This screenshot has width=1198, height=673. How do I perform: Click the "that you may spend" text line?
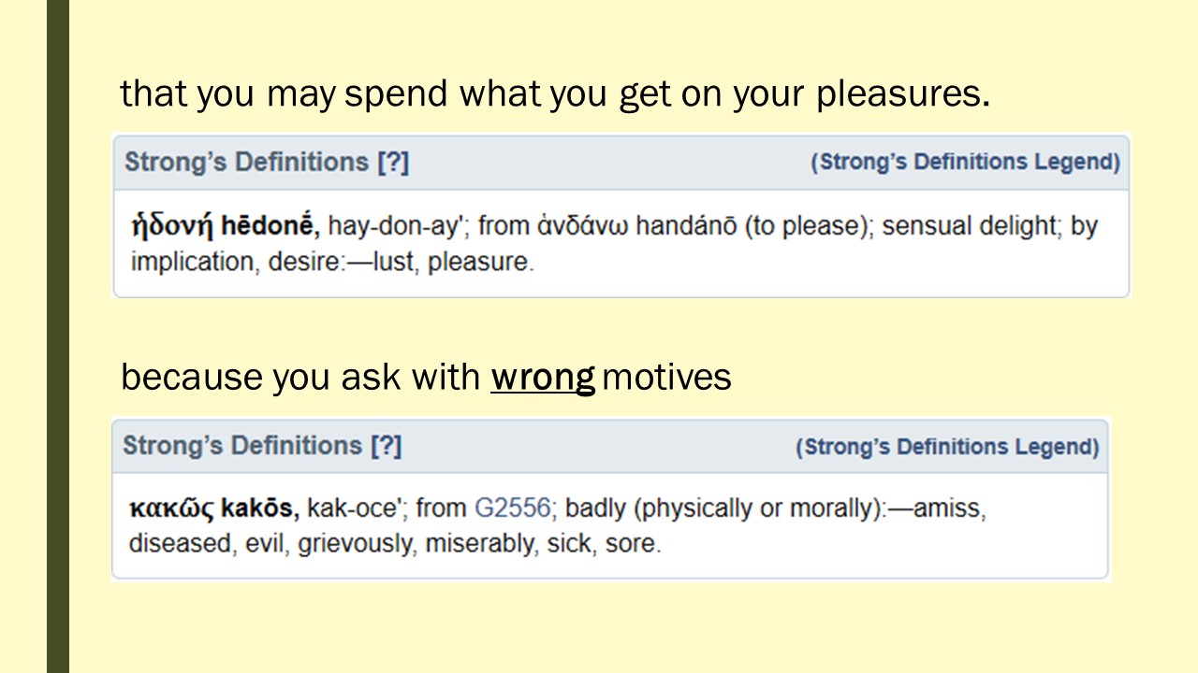tap(554, 93)
